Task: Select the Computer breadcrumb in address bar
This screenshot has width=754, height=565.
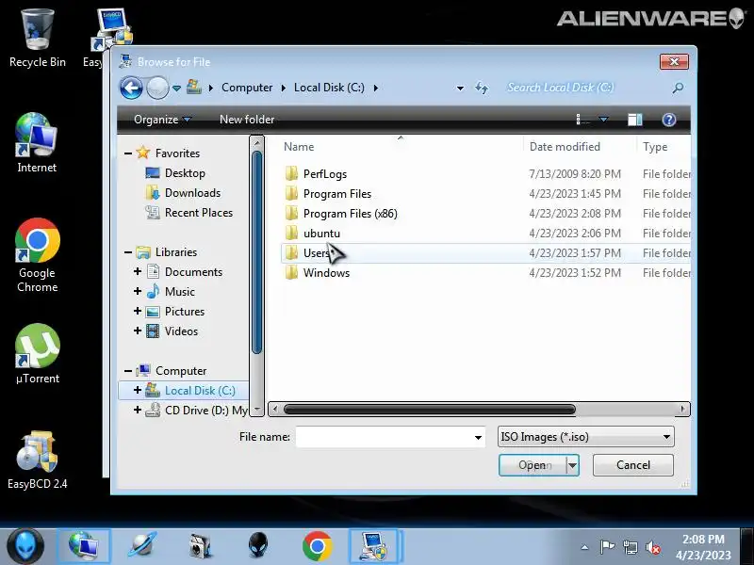Action: click(247, 88)
